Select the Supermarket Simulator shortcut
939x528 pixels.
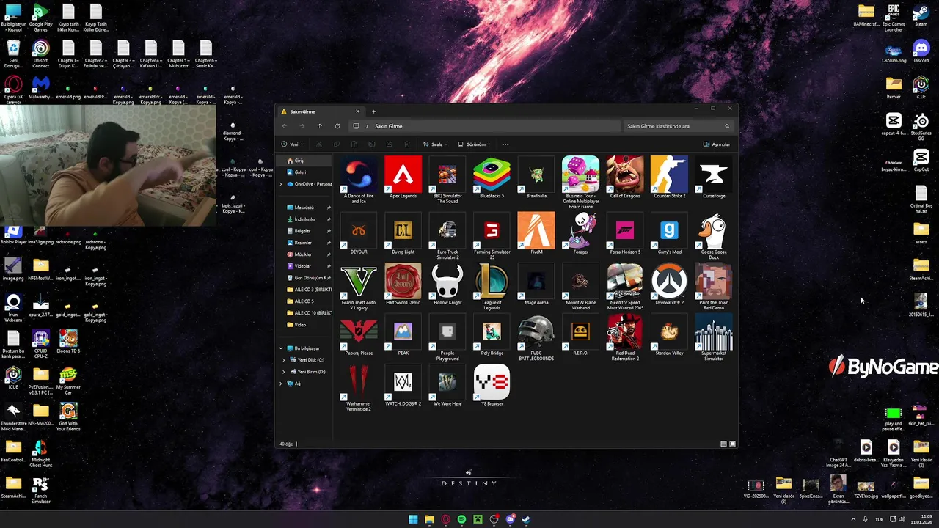click(714, 337)
